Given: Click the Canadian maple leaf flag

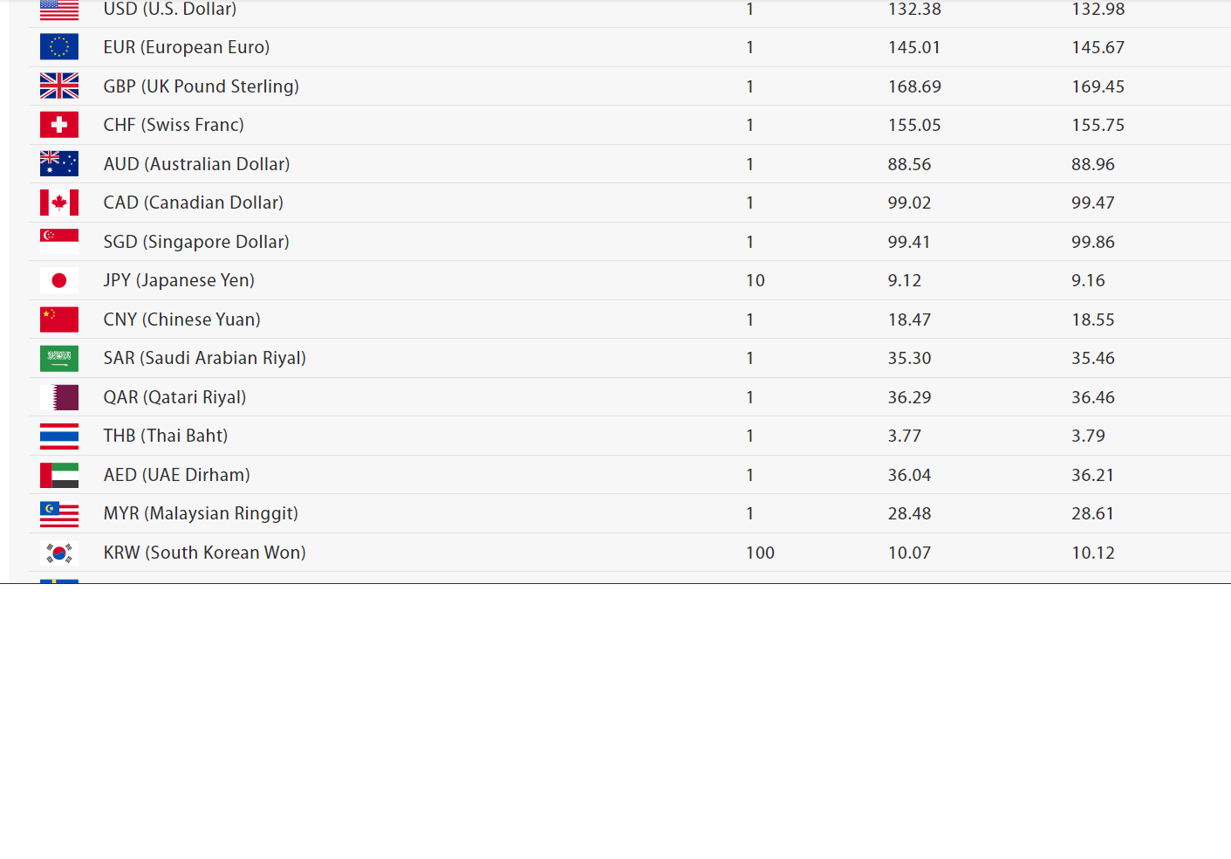Looking at the screenshot, I should (x=59, y=203).
